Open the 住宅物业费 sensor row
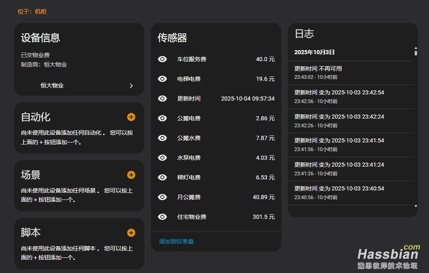This screenshot has height=273, width=429. coord(216,217)
